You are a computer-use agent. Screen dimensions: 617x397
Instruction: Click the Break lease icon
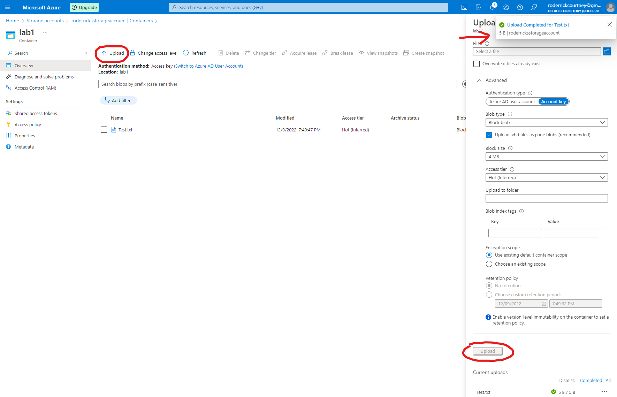coord(326,53)
